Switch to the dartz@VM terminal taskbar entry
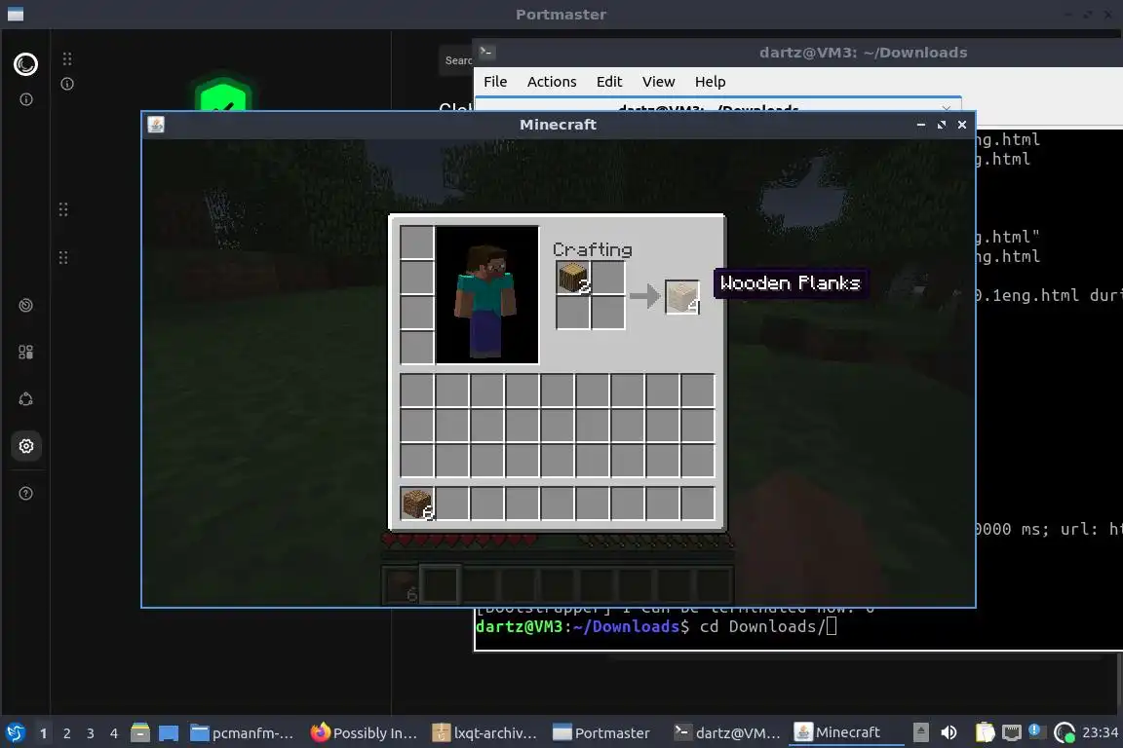The image size is (1123, 748). tap(727, 732)
